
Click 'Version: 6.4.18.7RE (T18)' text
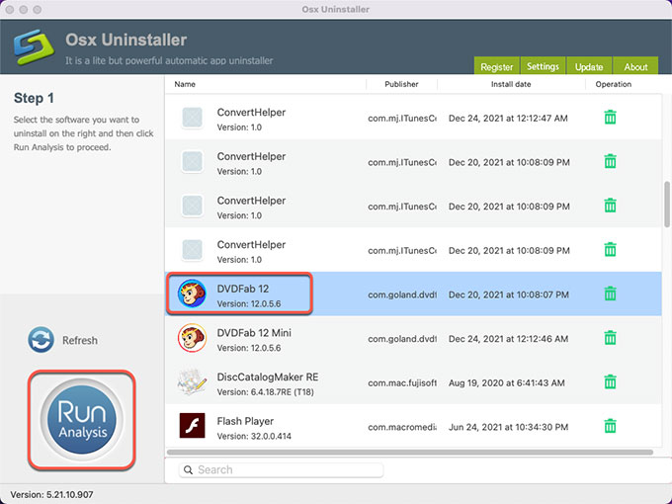pyautogui.click(x=265, y=391)
